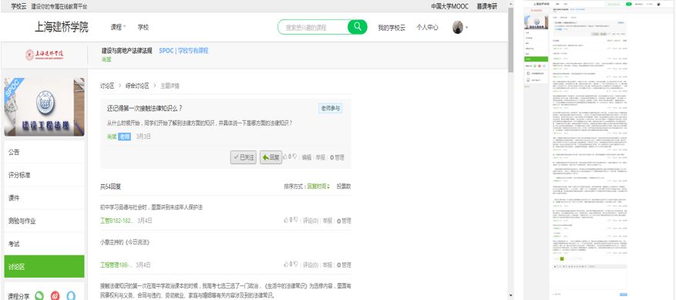This screenshot has width=676, height=300.
Task: Share course via WeChat icon
Action: (39, 295)
